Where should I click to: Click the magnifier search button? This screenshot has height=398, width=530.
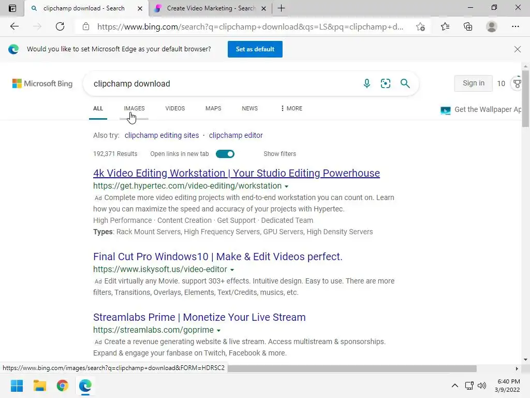405,83
